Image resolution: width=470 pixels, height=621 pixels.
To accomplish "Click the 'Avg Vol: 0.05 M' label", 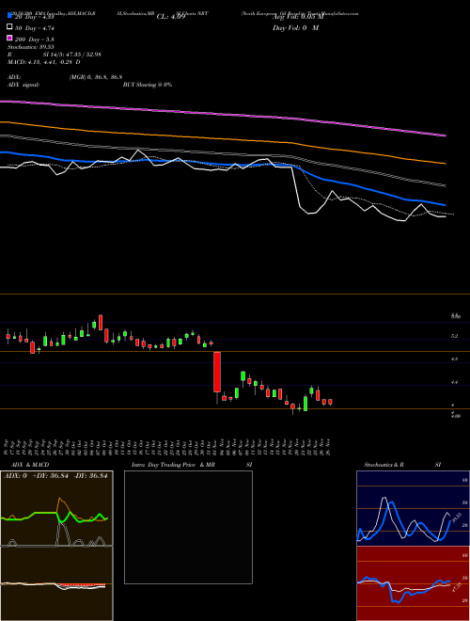I will point(298,17).
